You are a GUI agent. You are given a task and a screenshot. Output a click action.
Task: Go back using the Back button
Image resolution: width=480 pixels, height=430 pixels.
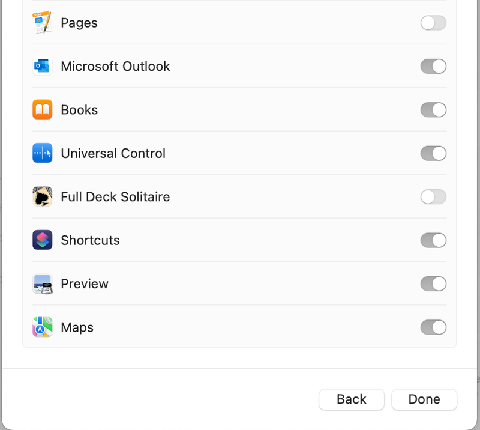click(351, 399)
